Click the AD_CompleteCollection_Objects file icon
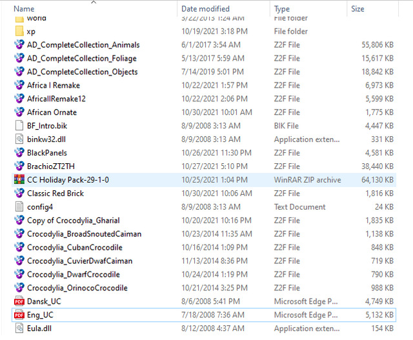The image size is (413, 340). [19, 72]
